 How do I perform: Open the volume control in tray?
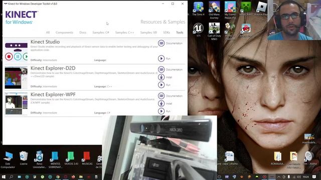coord(299,176)
